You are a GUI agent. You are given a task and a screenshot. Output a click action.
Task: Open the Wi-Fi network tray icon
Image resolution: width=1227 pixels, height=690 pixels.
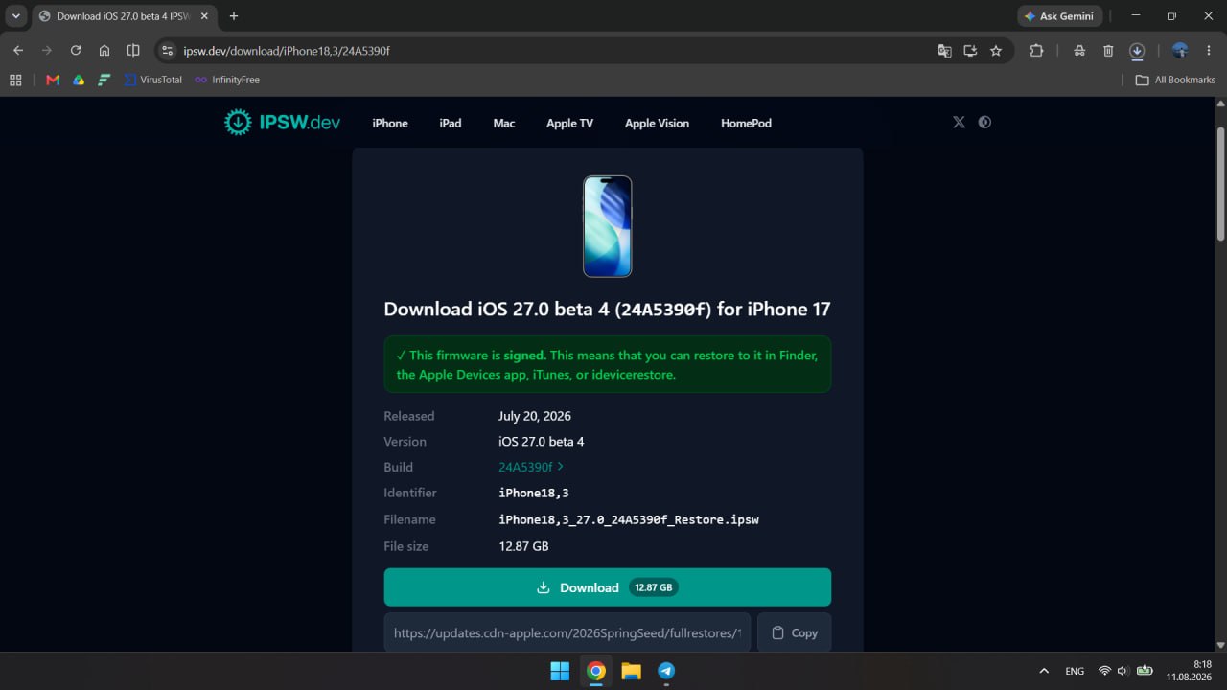(x=1104, y=671)
